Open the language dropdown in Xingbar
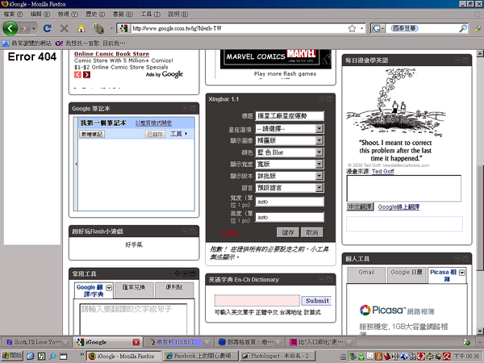The image size is (484, 363). tap(290, 188)
